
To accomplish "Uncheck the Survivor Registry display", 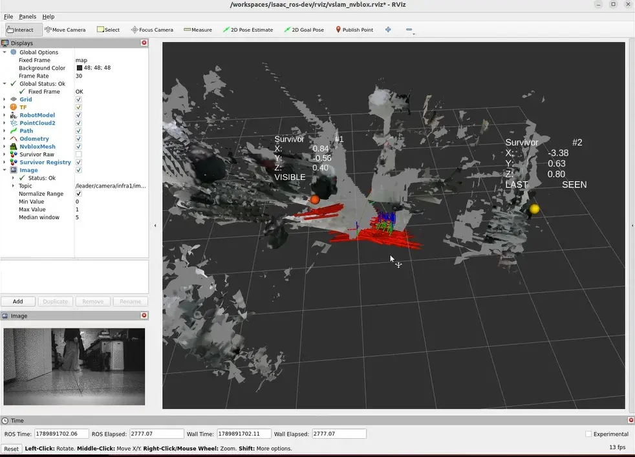I will (78, 162).
